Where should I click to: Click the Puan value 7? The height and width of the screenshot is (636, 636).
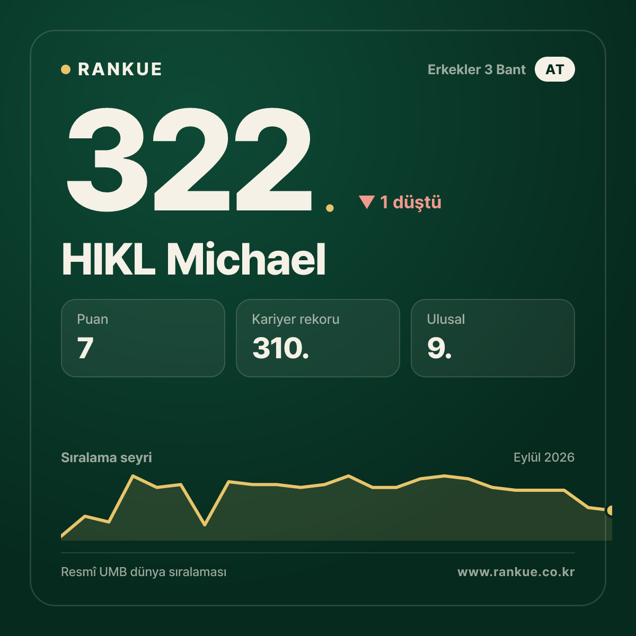coord(85,349)
